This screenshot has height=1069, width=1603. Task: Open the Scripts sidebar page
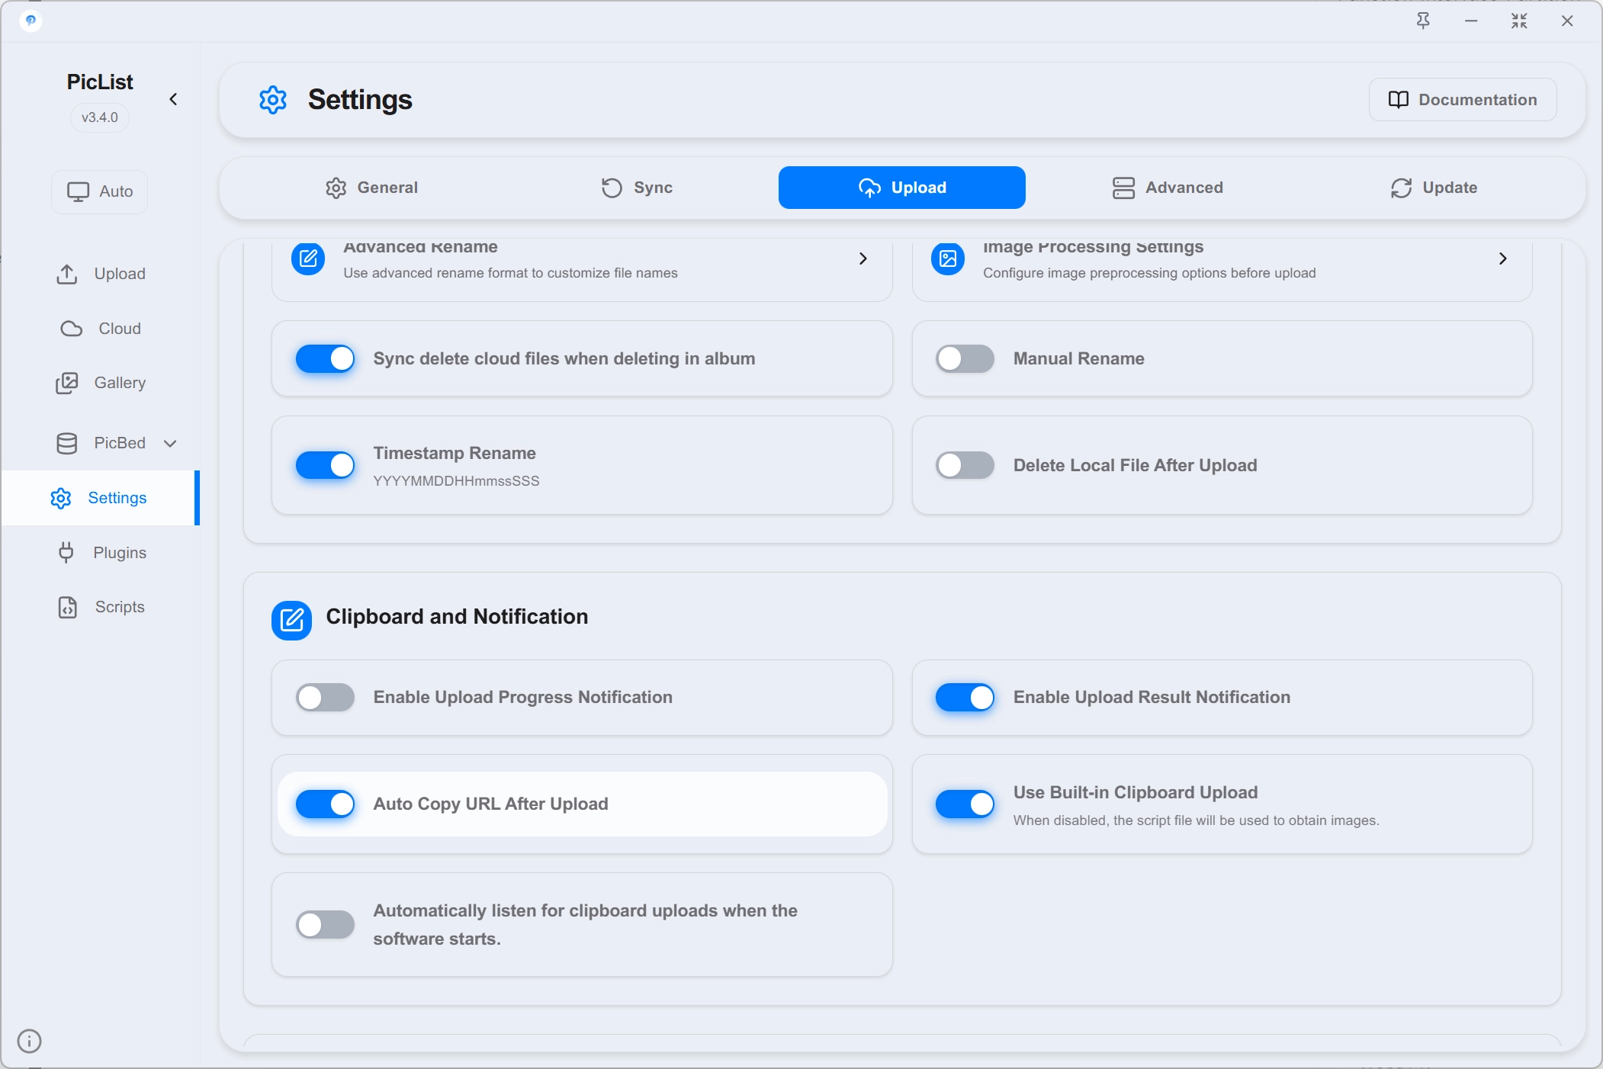(101, 607)
